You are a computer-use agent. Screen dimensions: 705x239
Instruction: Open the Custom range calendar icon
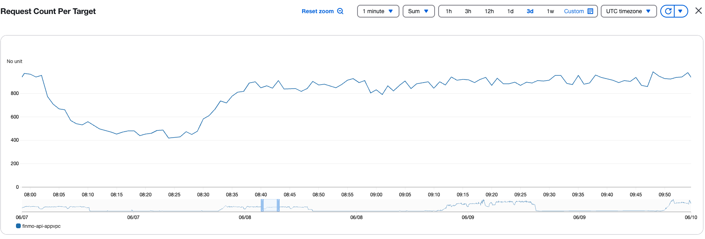coord(590,11)
